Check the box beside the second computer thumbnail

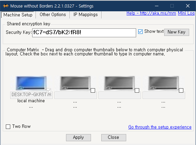pyautogui.click(x=93, y=90)
